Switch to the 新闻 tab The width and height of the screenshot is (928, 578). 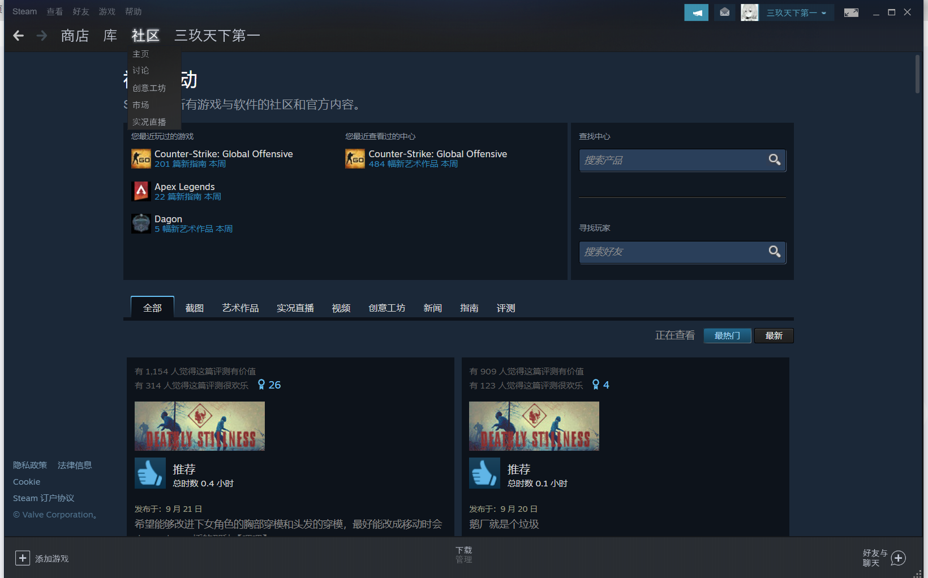[433, 308]
